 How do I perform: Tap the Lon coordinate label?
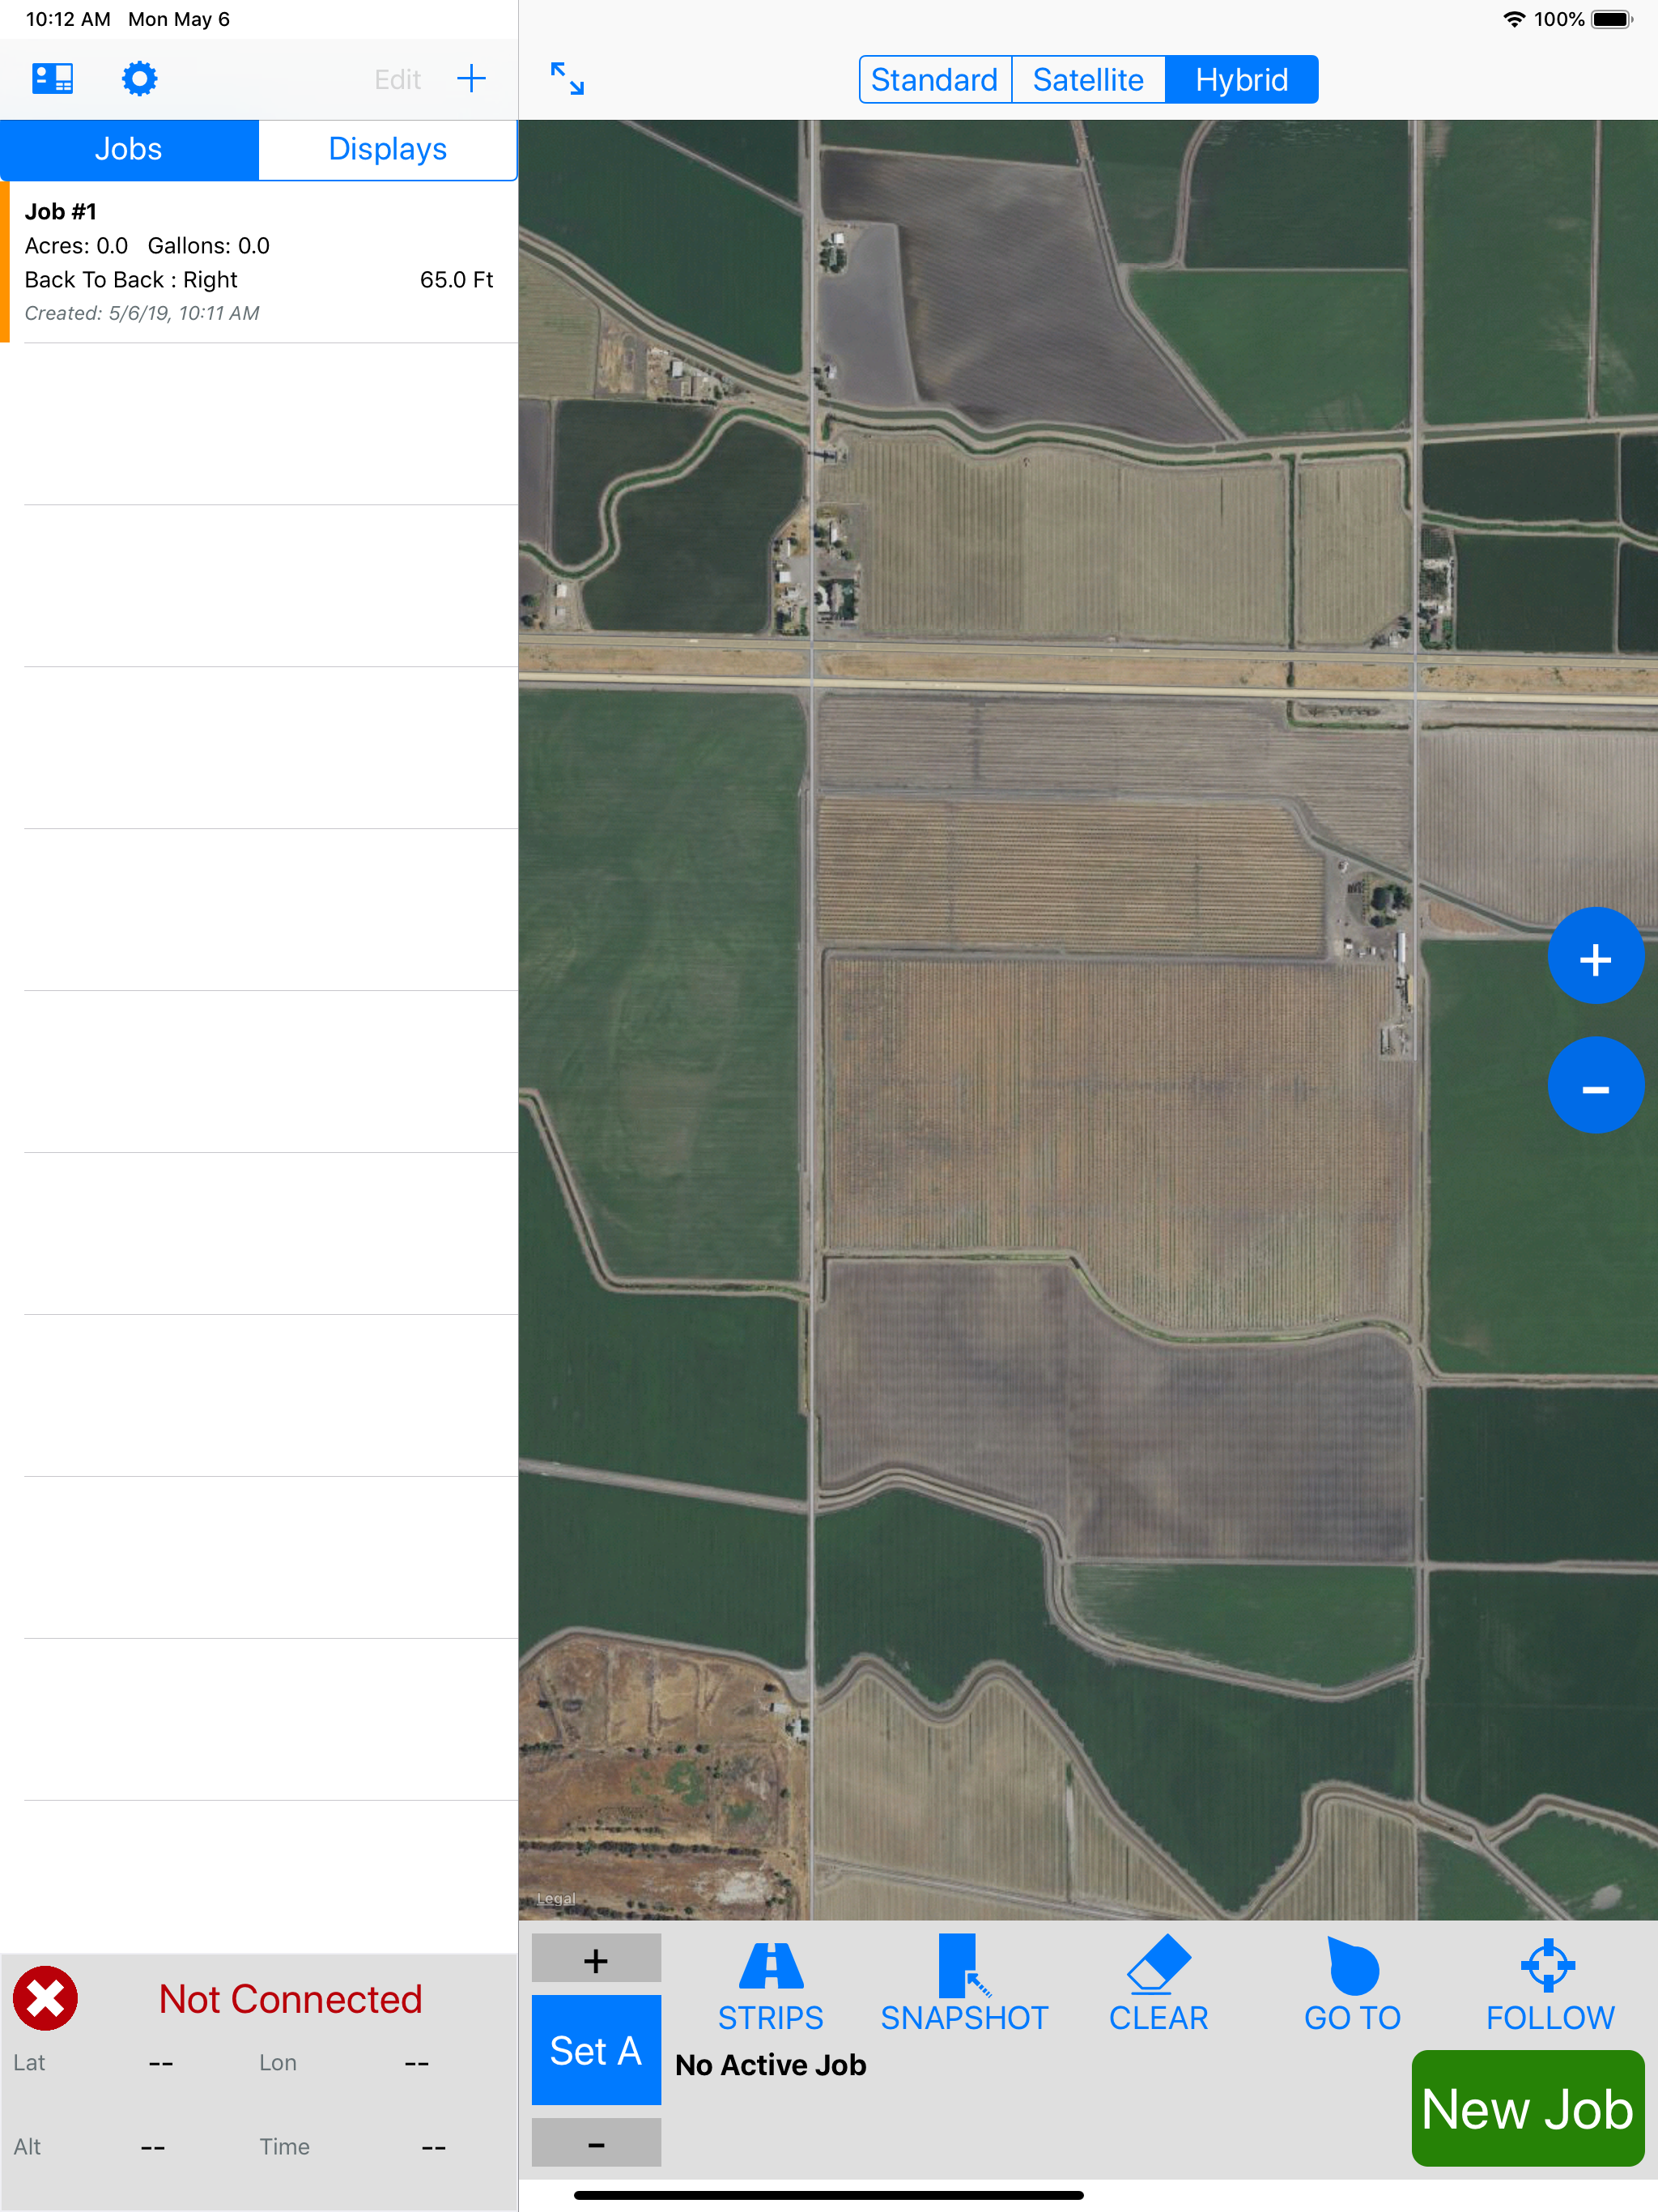pyautogui.click(x=277, y=2062)
